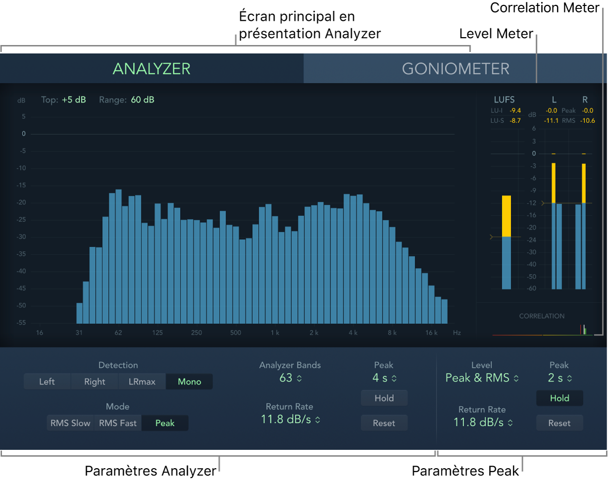The height and width of the screenshot is (483, 608).
Task: Open the analyzer Return Rate dropdown
Action: (x=290, y=419)
